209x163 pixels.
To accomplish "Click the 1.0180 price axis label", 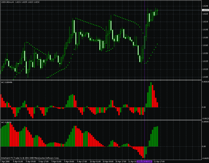I will pos(205,38).
